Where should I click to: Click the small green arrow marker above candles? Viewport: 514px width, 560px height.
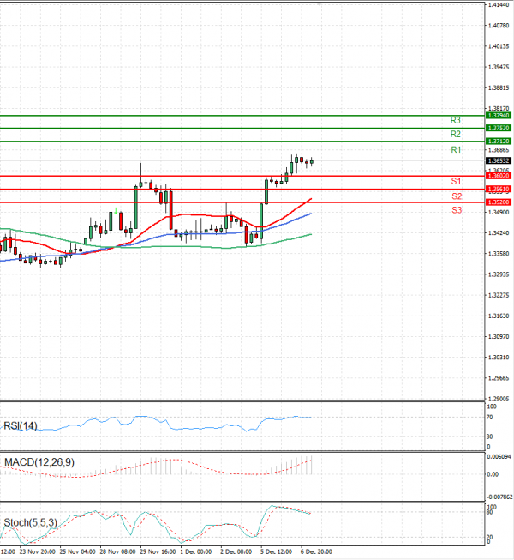pyautogui.click(x=116, y=211)
